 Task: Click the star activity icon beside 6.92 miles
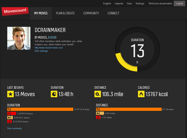click(x=98, y=113)
